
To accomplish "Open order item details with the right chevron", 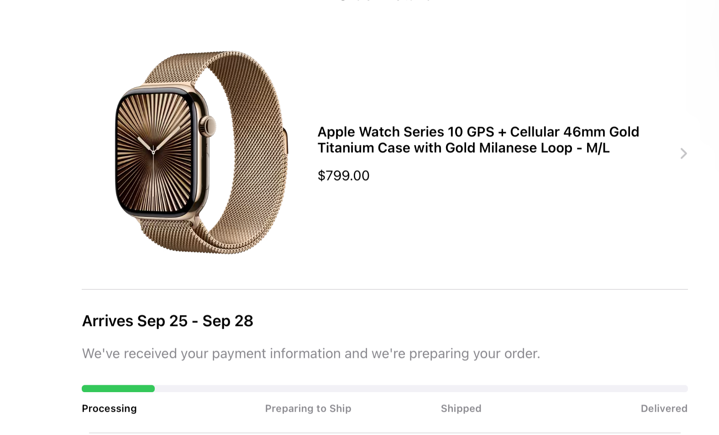I will [x=683, y=154].
